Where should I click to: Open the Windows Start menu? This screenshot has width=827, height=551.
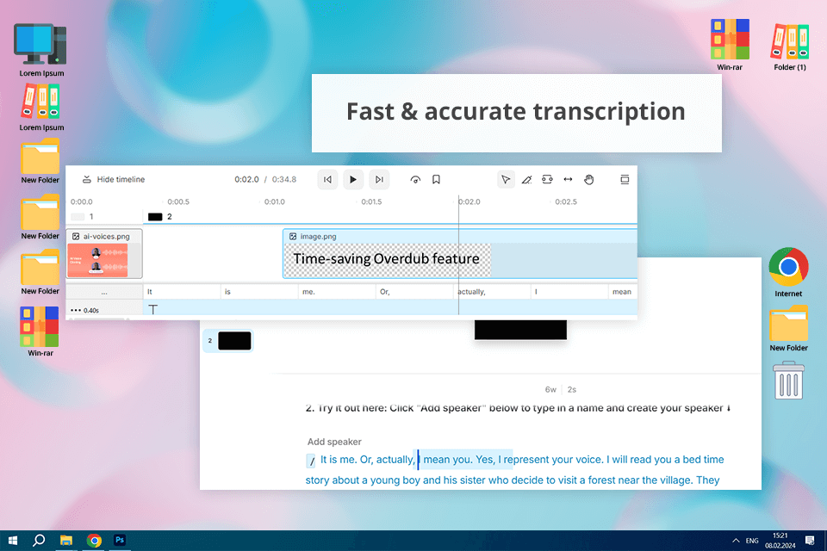point(13,541)
